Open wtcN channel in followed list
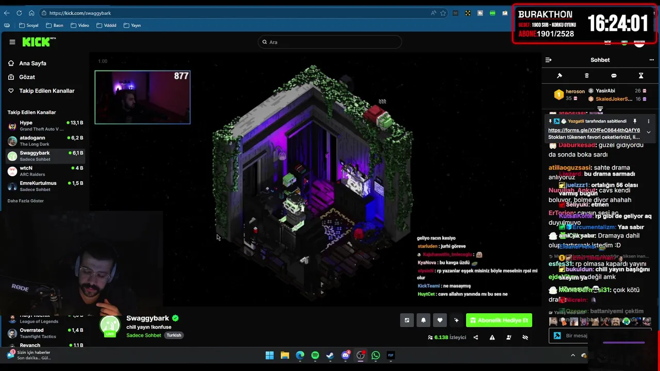This screenshot has height=371, width=660. [45, 171]
